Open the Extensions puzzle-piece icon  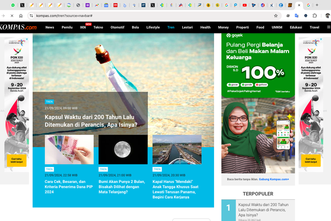[315, 15]
